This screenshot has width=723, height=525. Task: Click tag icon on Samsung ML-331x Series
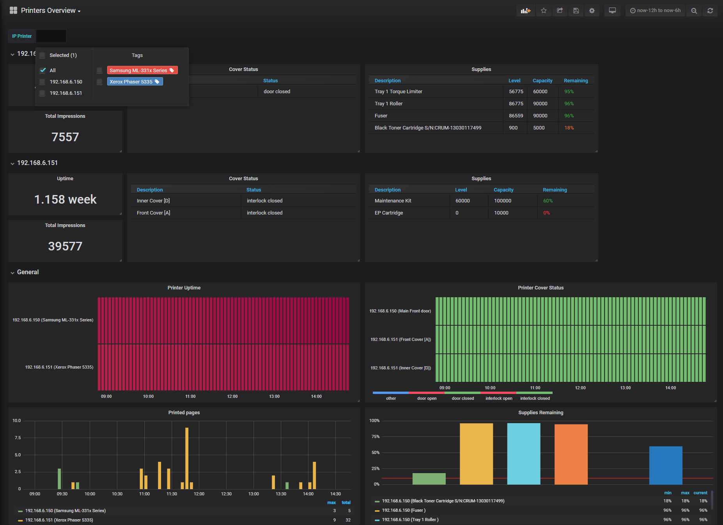[x=172, y=70]
